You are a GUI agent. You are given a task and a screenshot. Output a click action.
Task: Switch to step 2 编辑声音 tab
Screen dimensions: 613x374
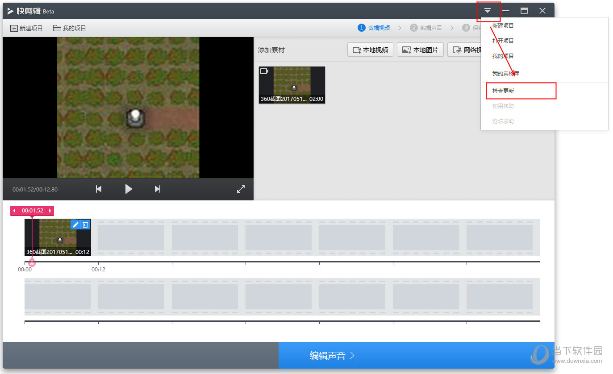[426, 28]
